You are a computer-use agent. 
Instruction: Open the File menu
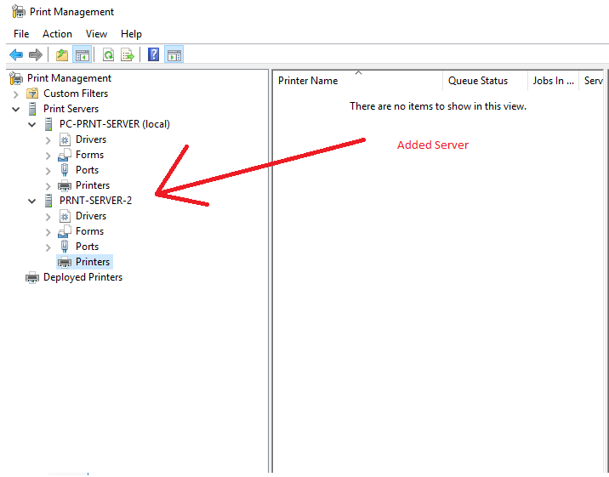[21, 34]
